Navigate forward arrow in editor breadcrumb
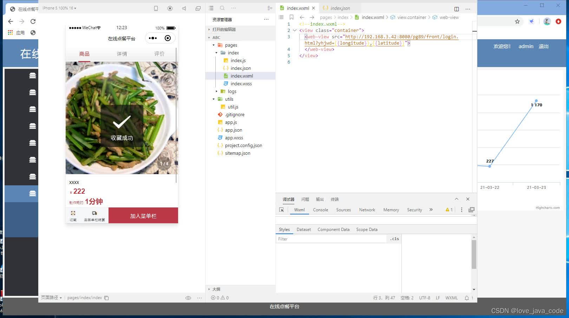The image size is (569, 318). pos(312,17)
